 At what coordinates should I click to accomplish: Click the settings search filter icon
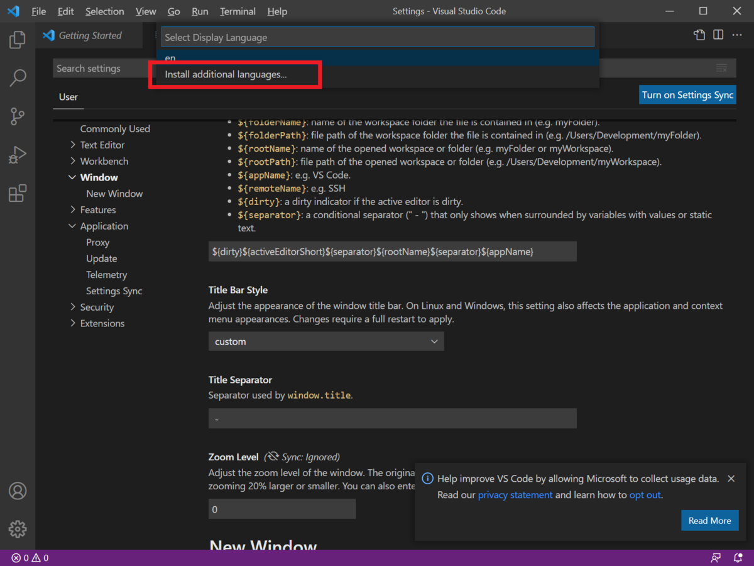click(x=721, y=68)
